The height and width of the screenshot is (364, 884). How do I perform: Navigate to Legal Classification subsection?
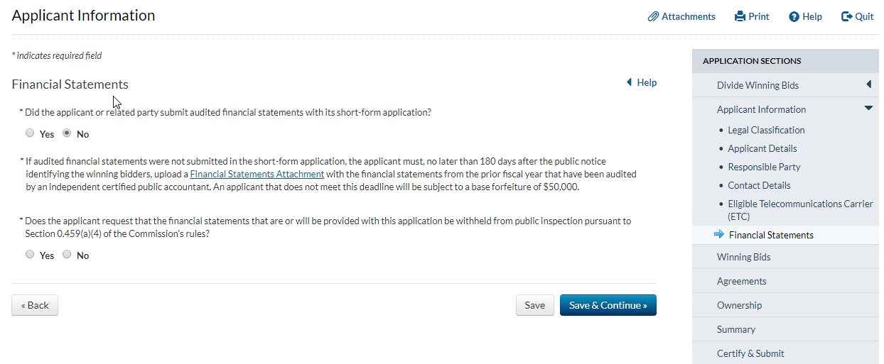pyautogui.click(x=766, y=130)
